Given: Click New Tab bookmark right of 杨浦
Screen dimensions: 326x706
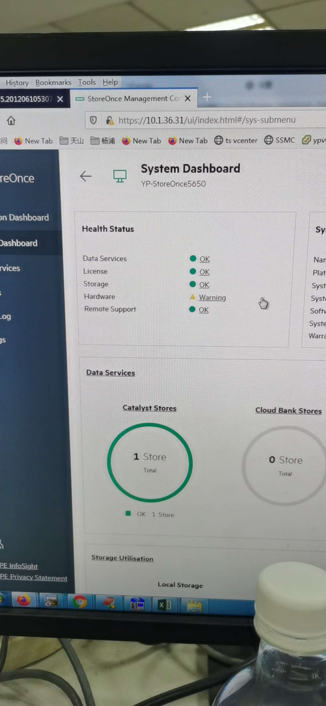Looking at the screenshot, I should 141,140.
